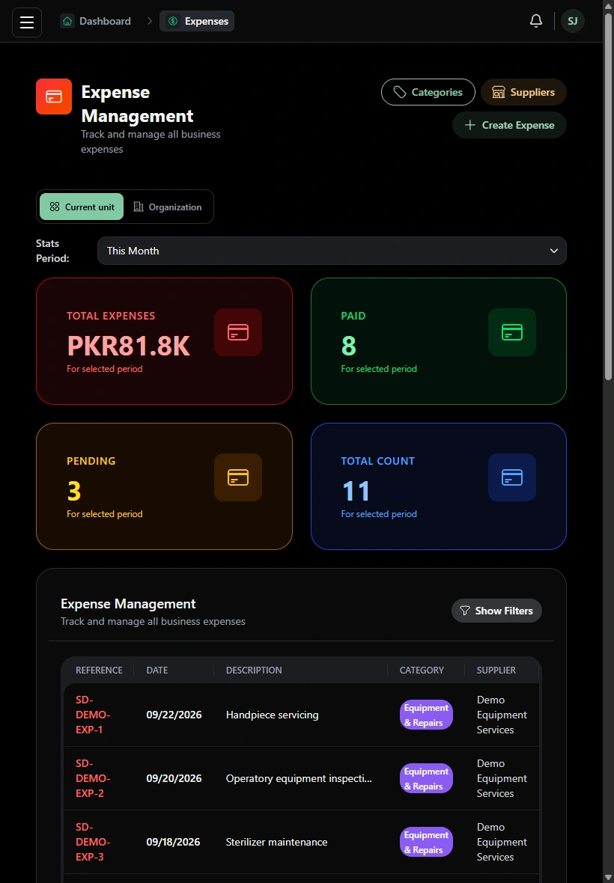Click the Total Count value 11

click(356, 491)
